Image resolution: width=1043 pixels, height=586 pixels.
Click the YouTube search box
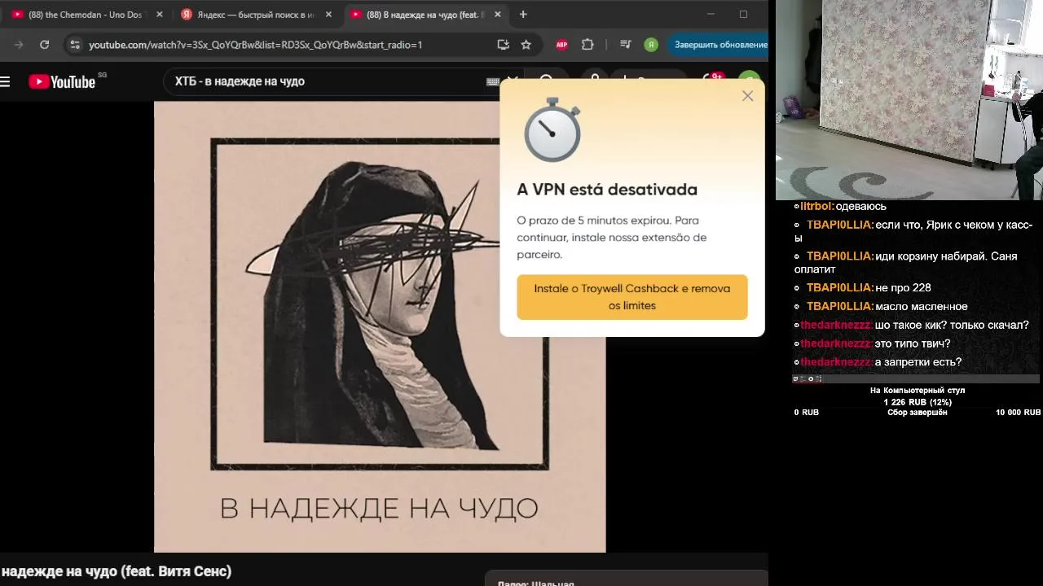pyautogui.click(x=326, y=81)
